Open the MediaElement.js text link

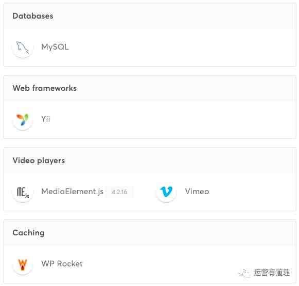pos(72,192)
